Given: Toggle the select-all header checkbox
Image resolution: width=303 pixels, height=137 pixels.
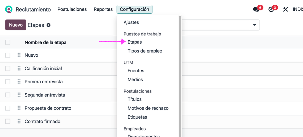Looking at the screenshot, I should pyautogui.click(x=8, y=42).
